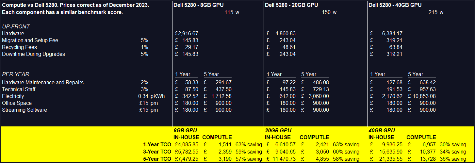The image size is (475, 163).
Task: Click the 'Streaming Software' row label
Action: pos(25,110)
